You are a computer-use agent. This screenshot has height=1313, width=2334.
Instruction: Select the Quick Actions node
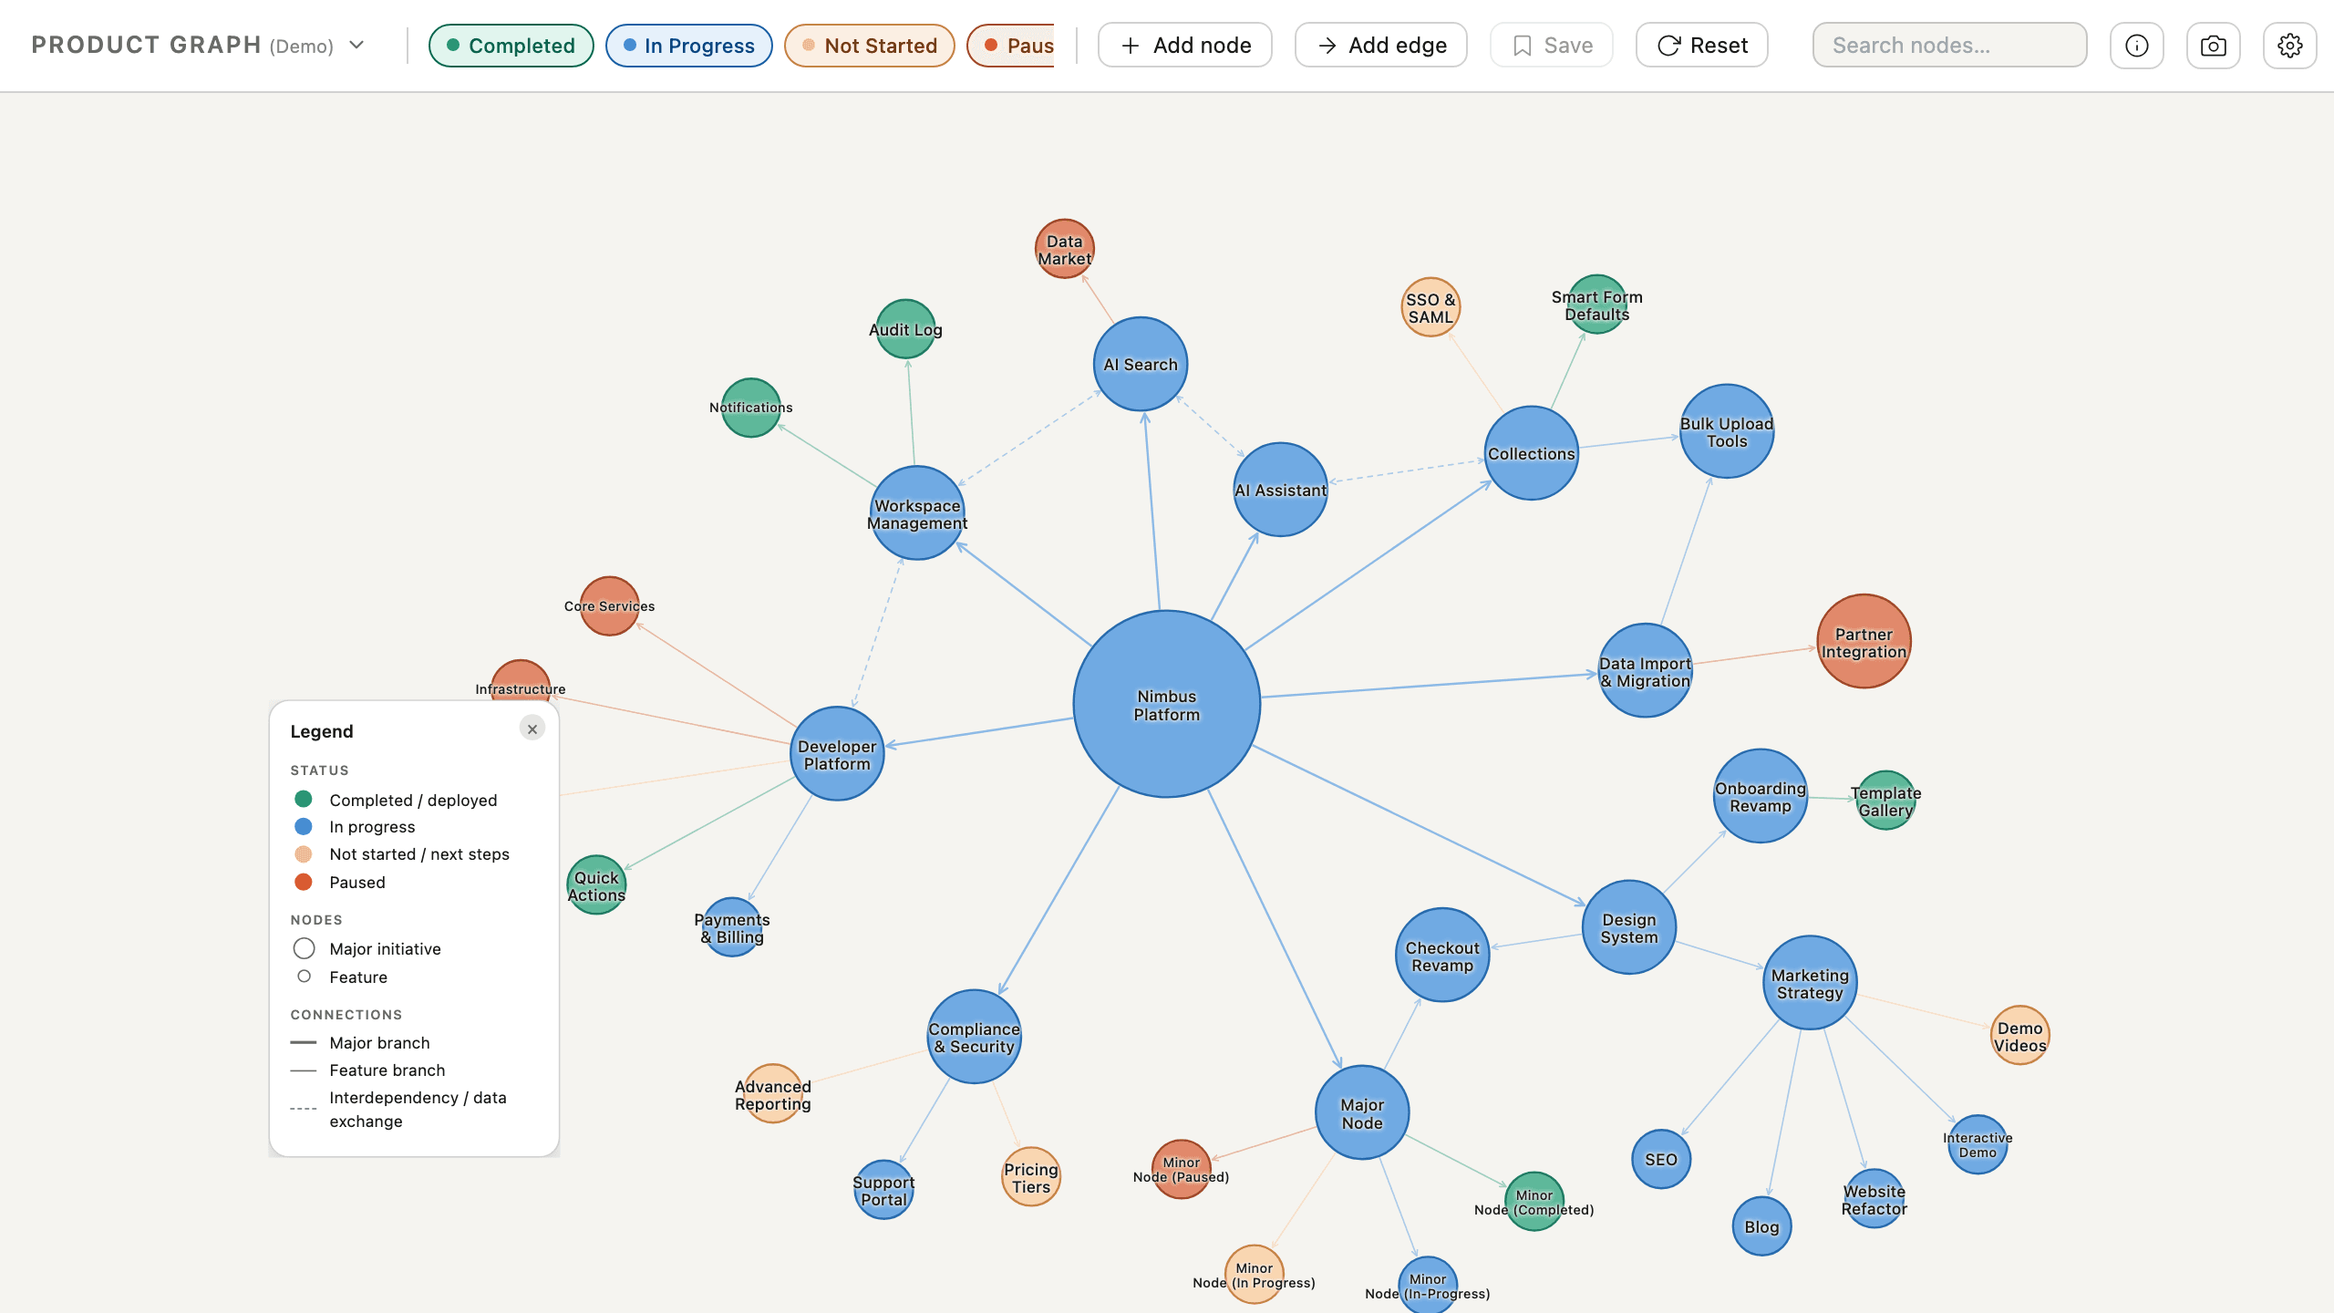[x=596, y=885]
